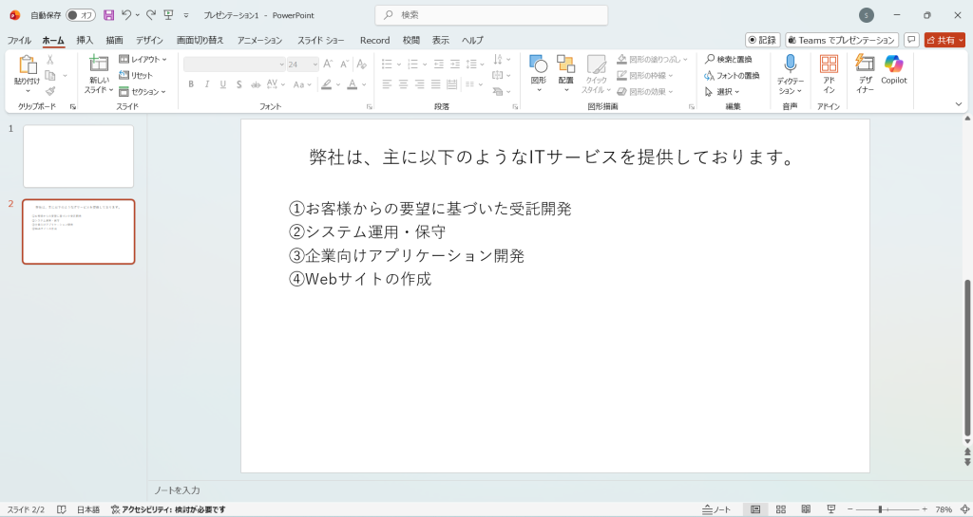973x517 pixels.
Task: Expand the Section dropdown
Action: click(x=143, y=92)
